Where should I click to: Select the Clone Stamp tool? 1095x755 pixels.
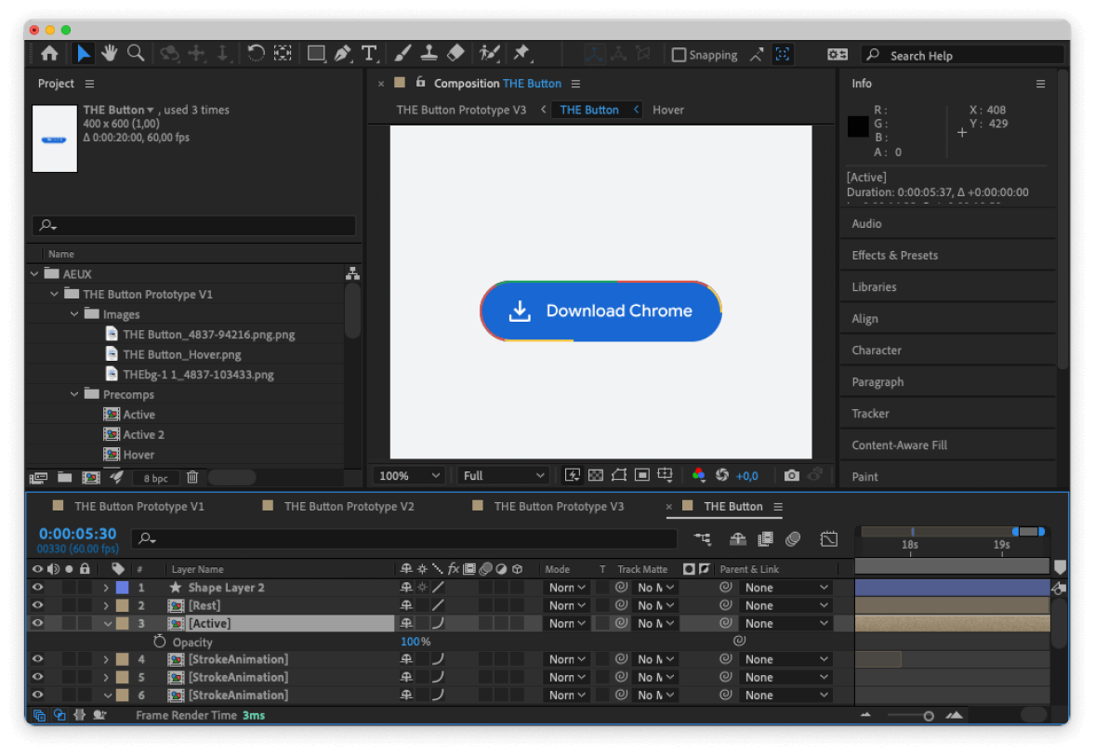point(429,54)
